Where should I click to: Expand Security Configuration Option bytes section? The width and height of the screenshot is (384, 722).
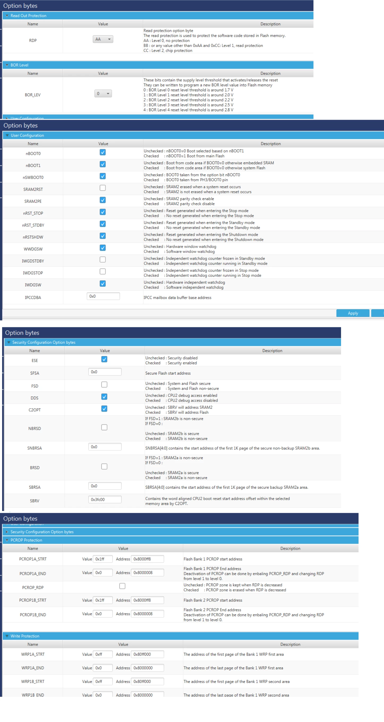coord(7,532)
